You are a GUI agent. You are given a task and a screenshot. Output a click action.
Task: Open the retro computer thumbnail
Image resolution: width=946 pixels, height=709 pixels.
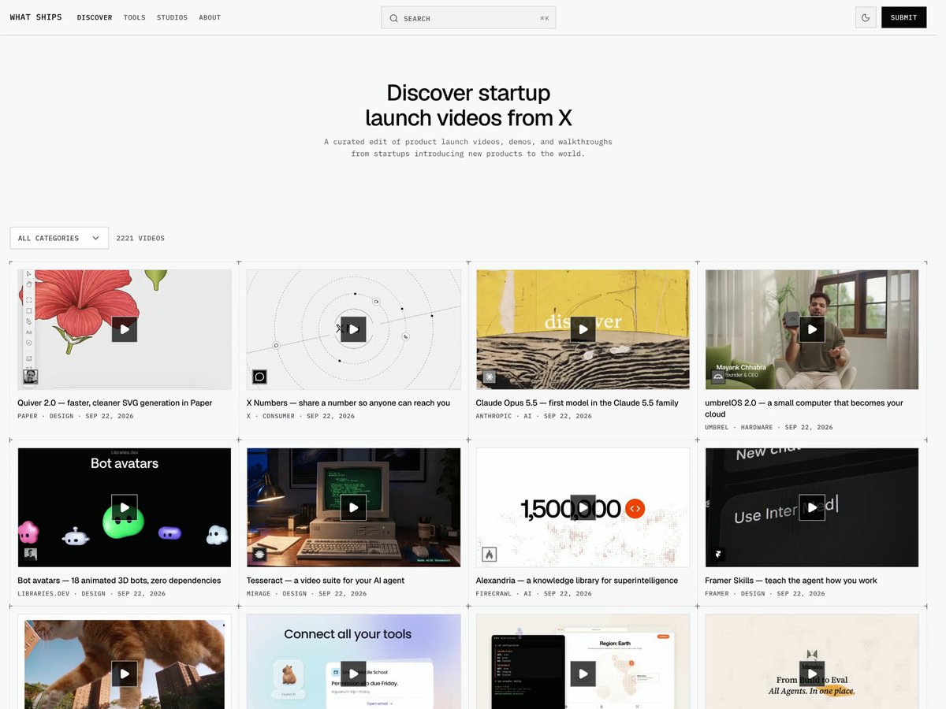pos(354,507)
